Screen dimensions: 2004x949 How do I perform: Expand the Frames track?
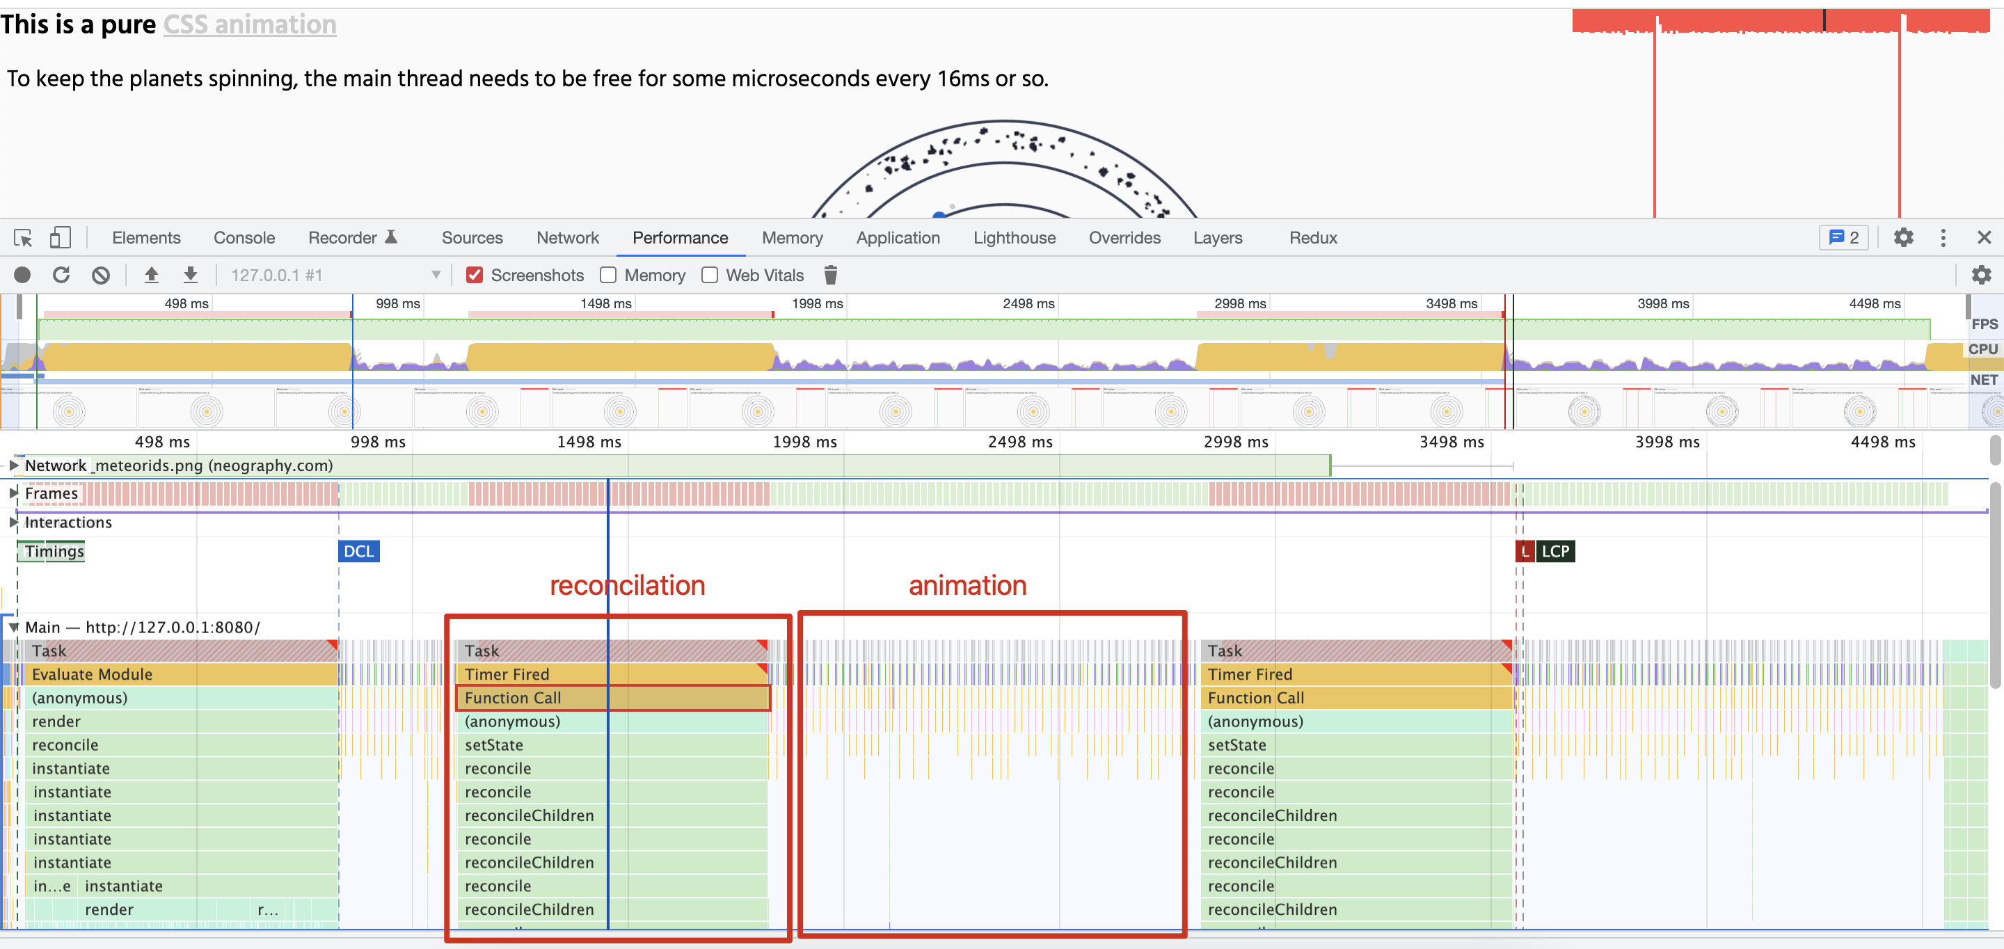[x=13, y=493]
